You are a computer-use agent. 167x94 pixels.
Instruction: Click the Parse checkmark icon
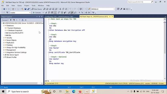(x=46, y=13)
